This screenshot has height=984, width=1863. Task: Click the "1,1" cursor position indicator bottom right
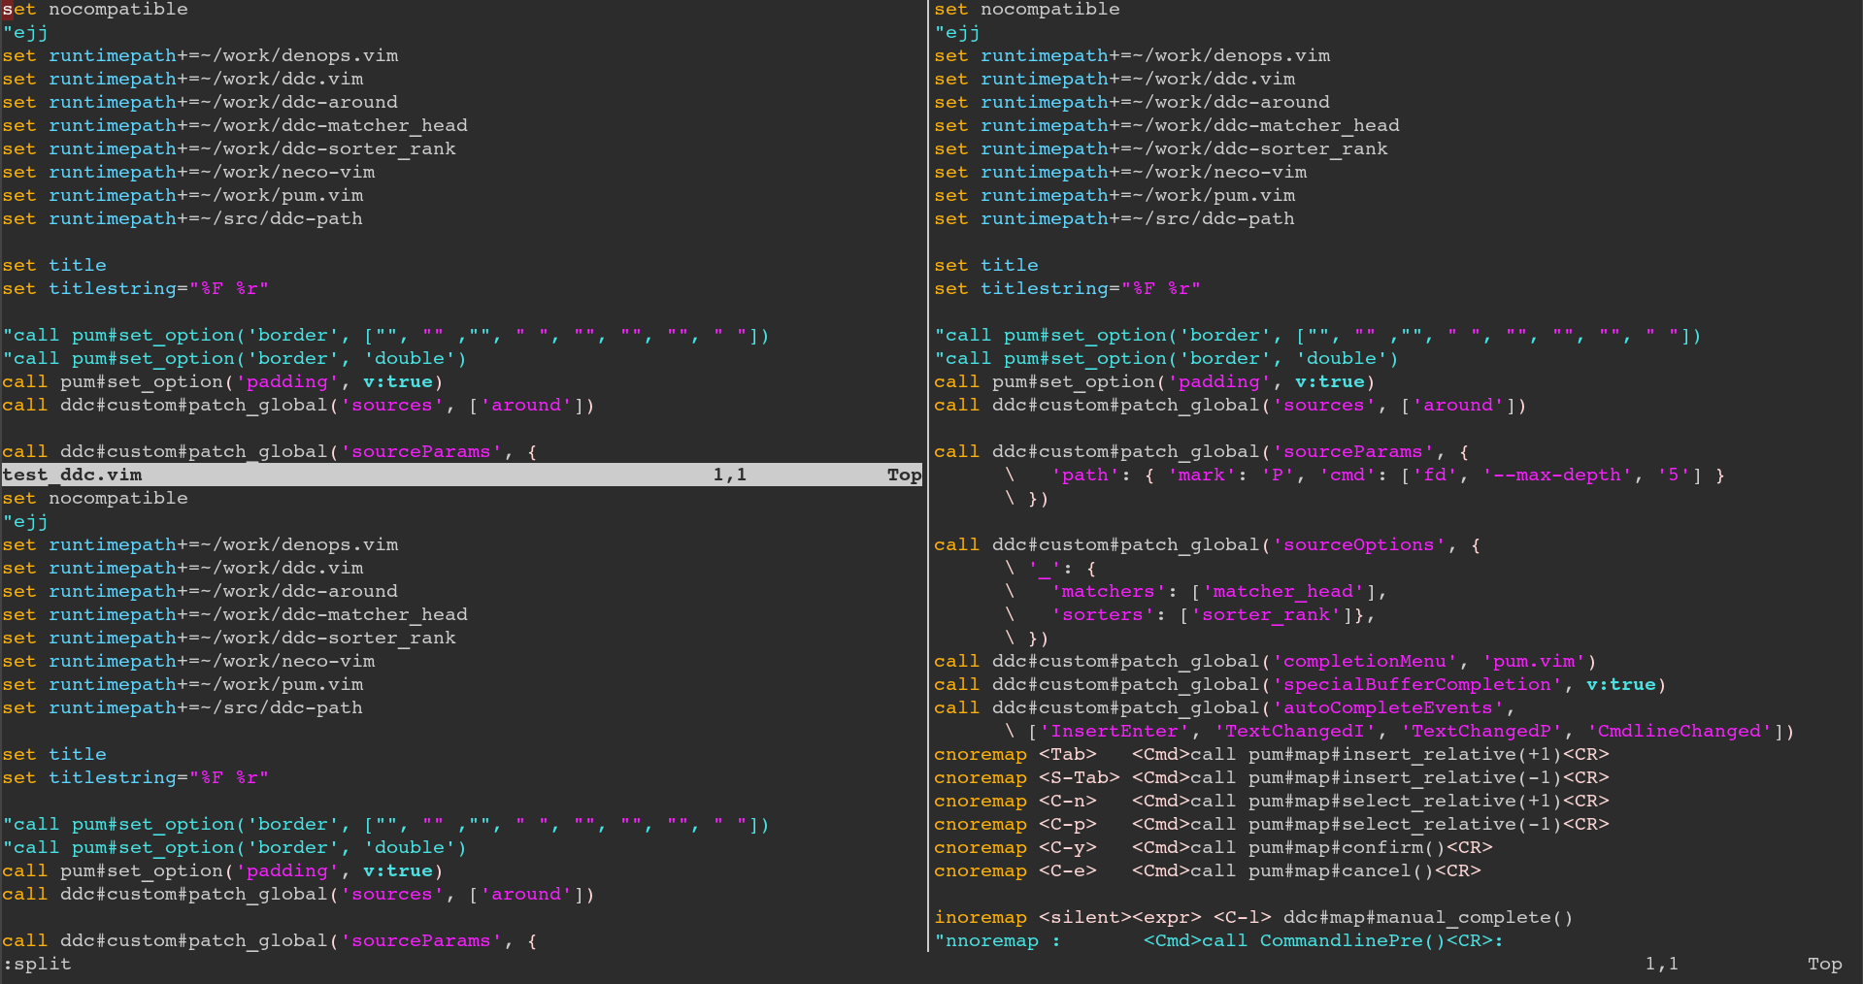pos(1662,964)
